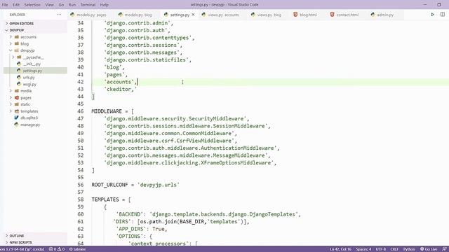Image resolution: width=449 pixels, height=252 pixels.
Task: Click the manage.py Python file icon
Action: tap(17, 125)
